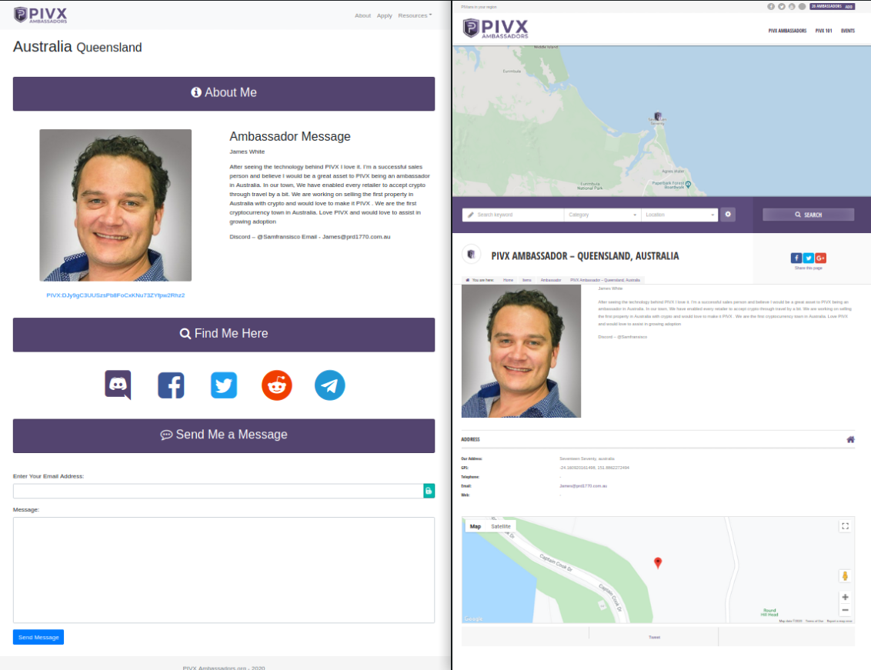Click the GPS coordinates value in Address

(594, 467)
